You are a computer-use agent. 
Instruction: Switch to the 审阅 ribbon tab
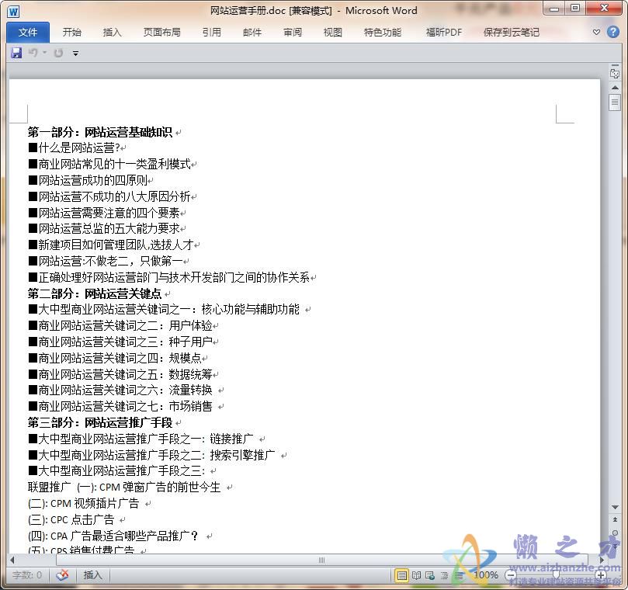click(x=292, y=33)
